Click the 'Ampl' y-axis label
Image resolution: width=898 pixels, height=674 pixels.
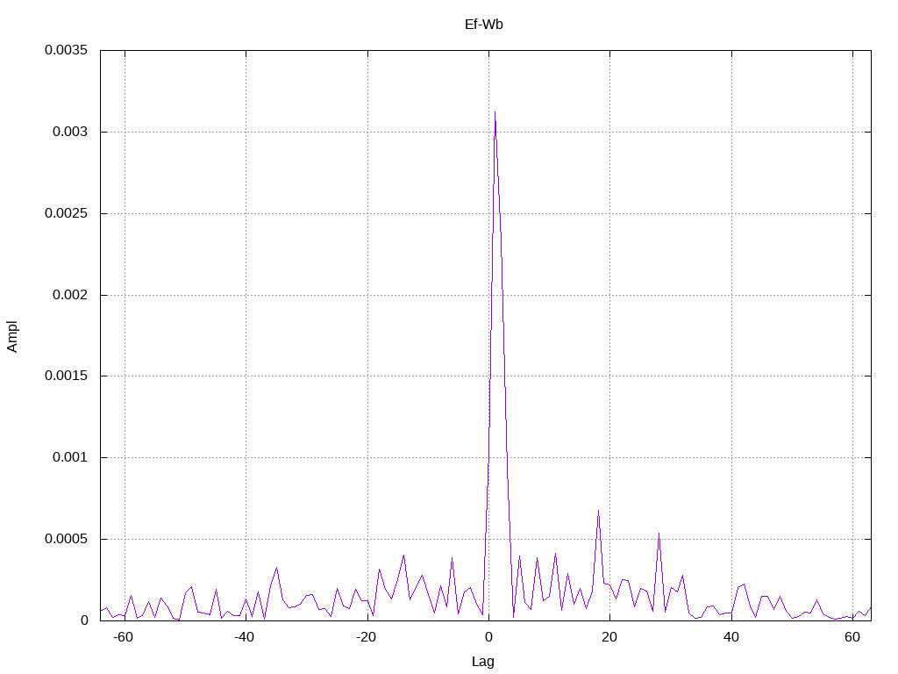(x=12, y=336)
